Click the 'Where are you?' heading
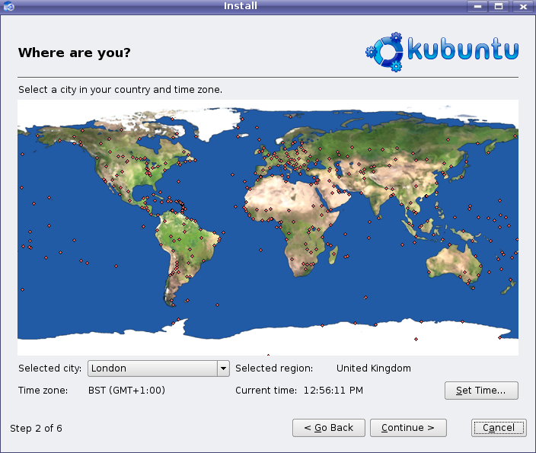The image size is (536, 453). [74, 53]
